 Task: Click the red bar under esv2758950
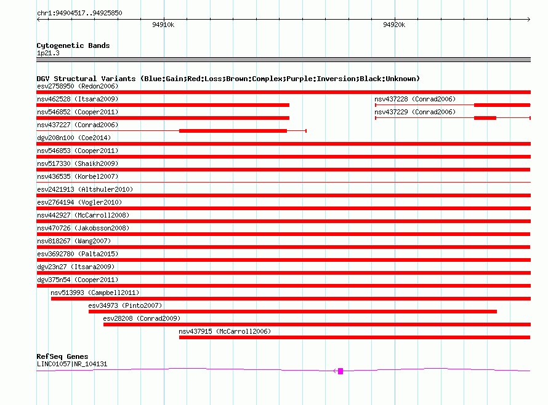[283, 92]
